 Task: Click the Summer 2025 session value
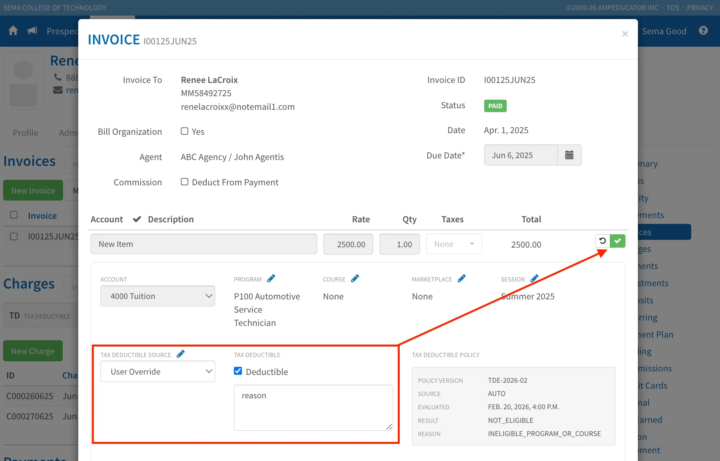pyautogui.click(x=528, y=296)
